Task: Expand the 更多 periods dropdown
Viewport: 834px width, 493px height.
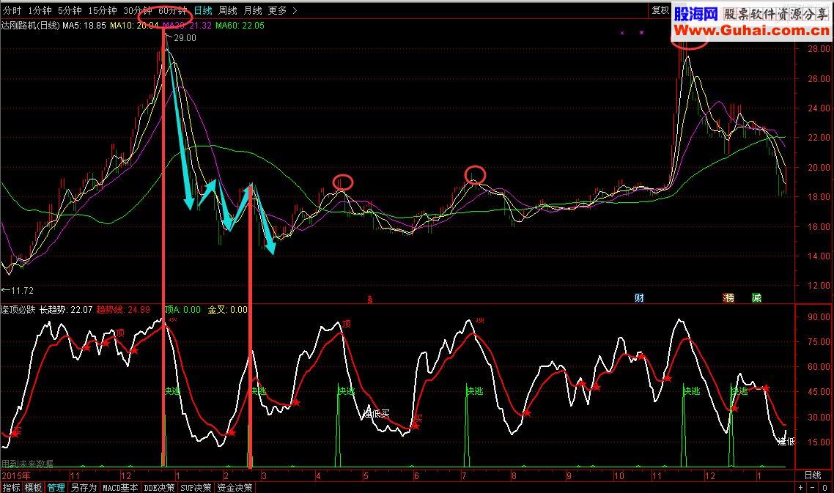Action: [x=282, y=11]
